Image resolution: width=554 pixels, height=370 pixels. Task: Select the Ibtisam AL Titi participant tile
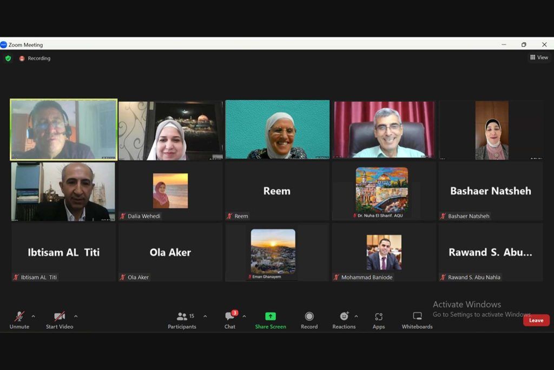pyautogui.click(x=64, y=252)
